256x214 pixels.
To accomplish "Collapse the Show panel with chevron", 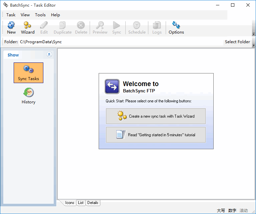I will [x=49, y=54].
